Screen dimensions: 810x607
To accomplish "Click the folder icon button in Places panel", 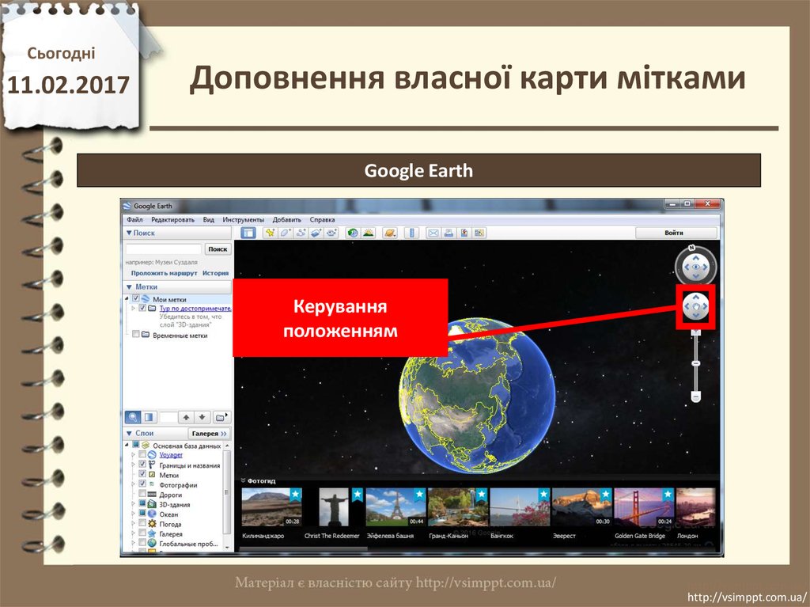I will click(x=221, y=417).
